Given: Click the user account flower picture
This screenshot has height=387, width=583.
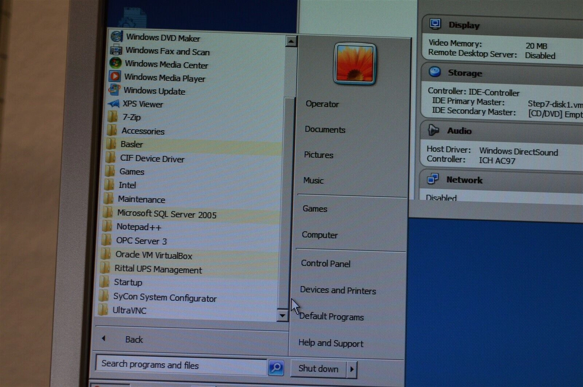Looking at the screenshot, I should tap(355, 64).
